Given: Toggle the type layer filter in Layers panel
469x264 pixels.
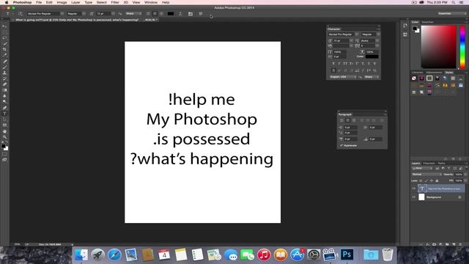Looking at the screenshot, I should 448,169.
